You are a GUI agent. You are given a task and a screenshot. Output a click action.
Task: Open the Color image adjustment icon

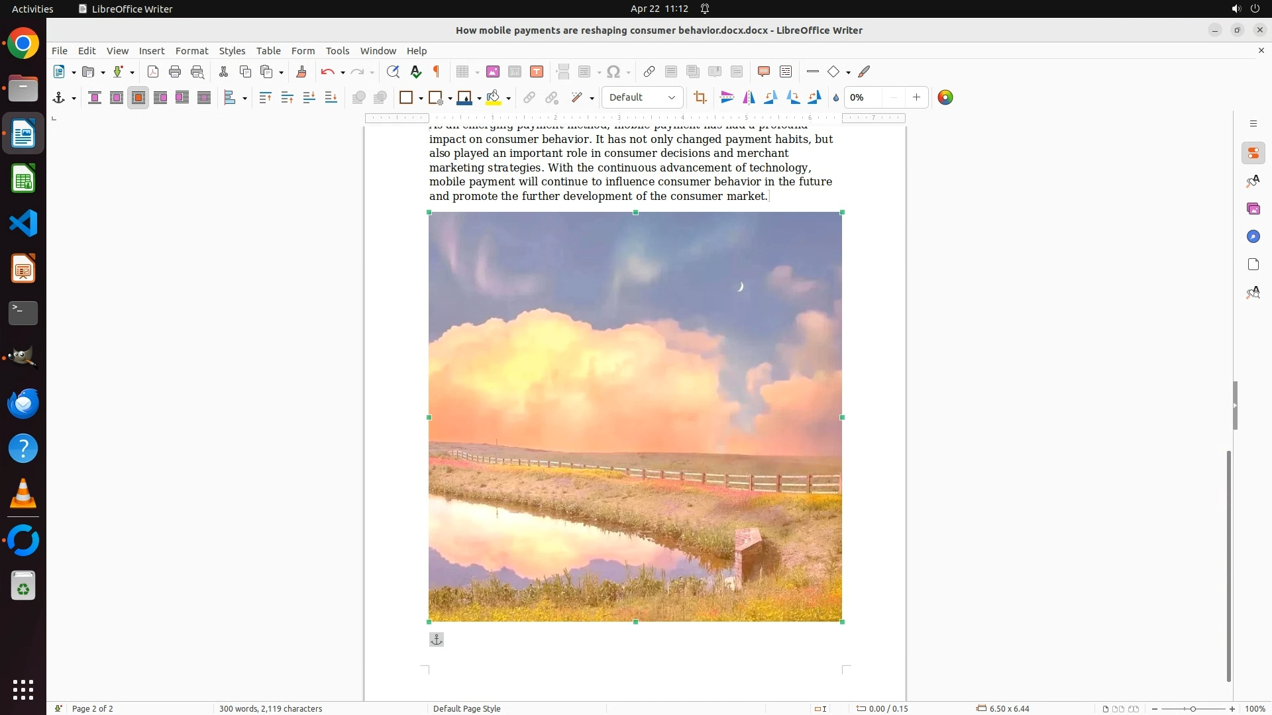tap(945, 98)
